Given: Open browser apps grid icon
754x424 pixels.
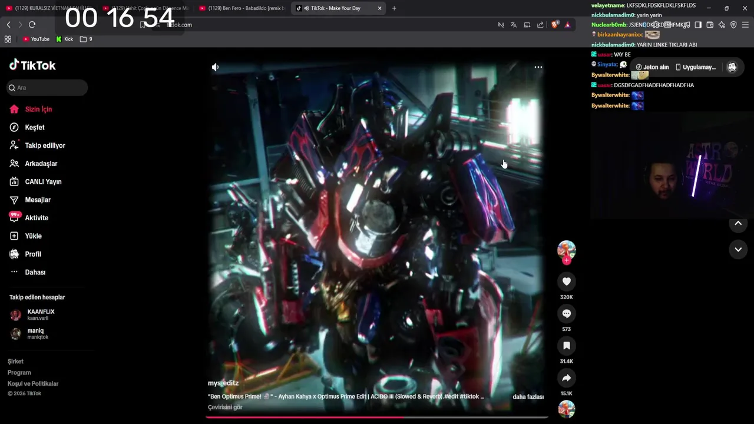Looking at the screenshot, I should coord(8,39).
